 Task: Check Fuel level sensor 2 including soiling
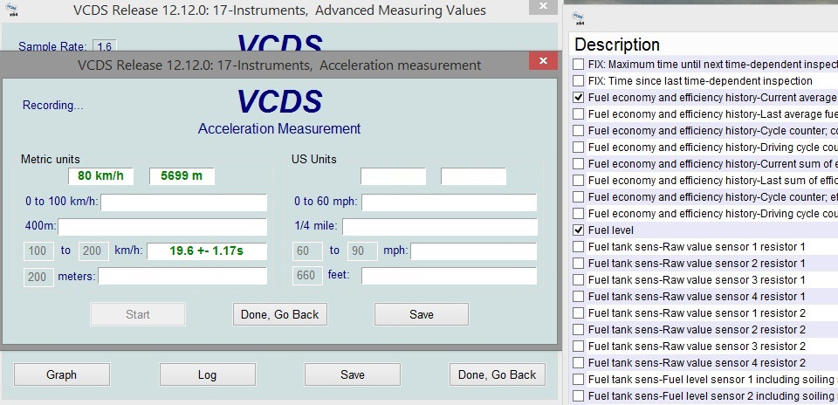578,396
